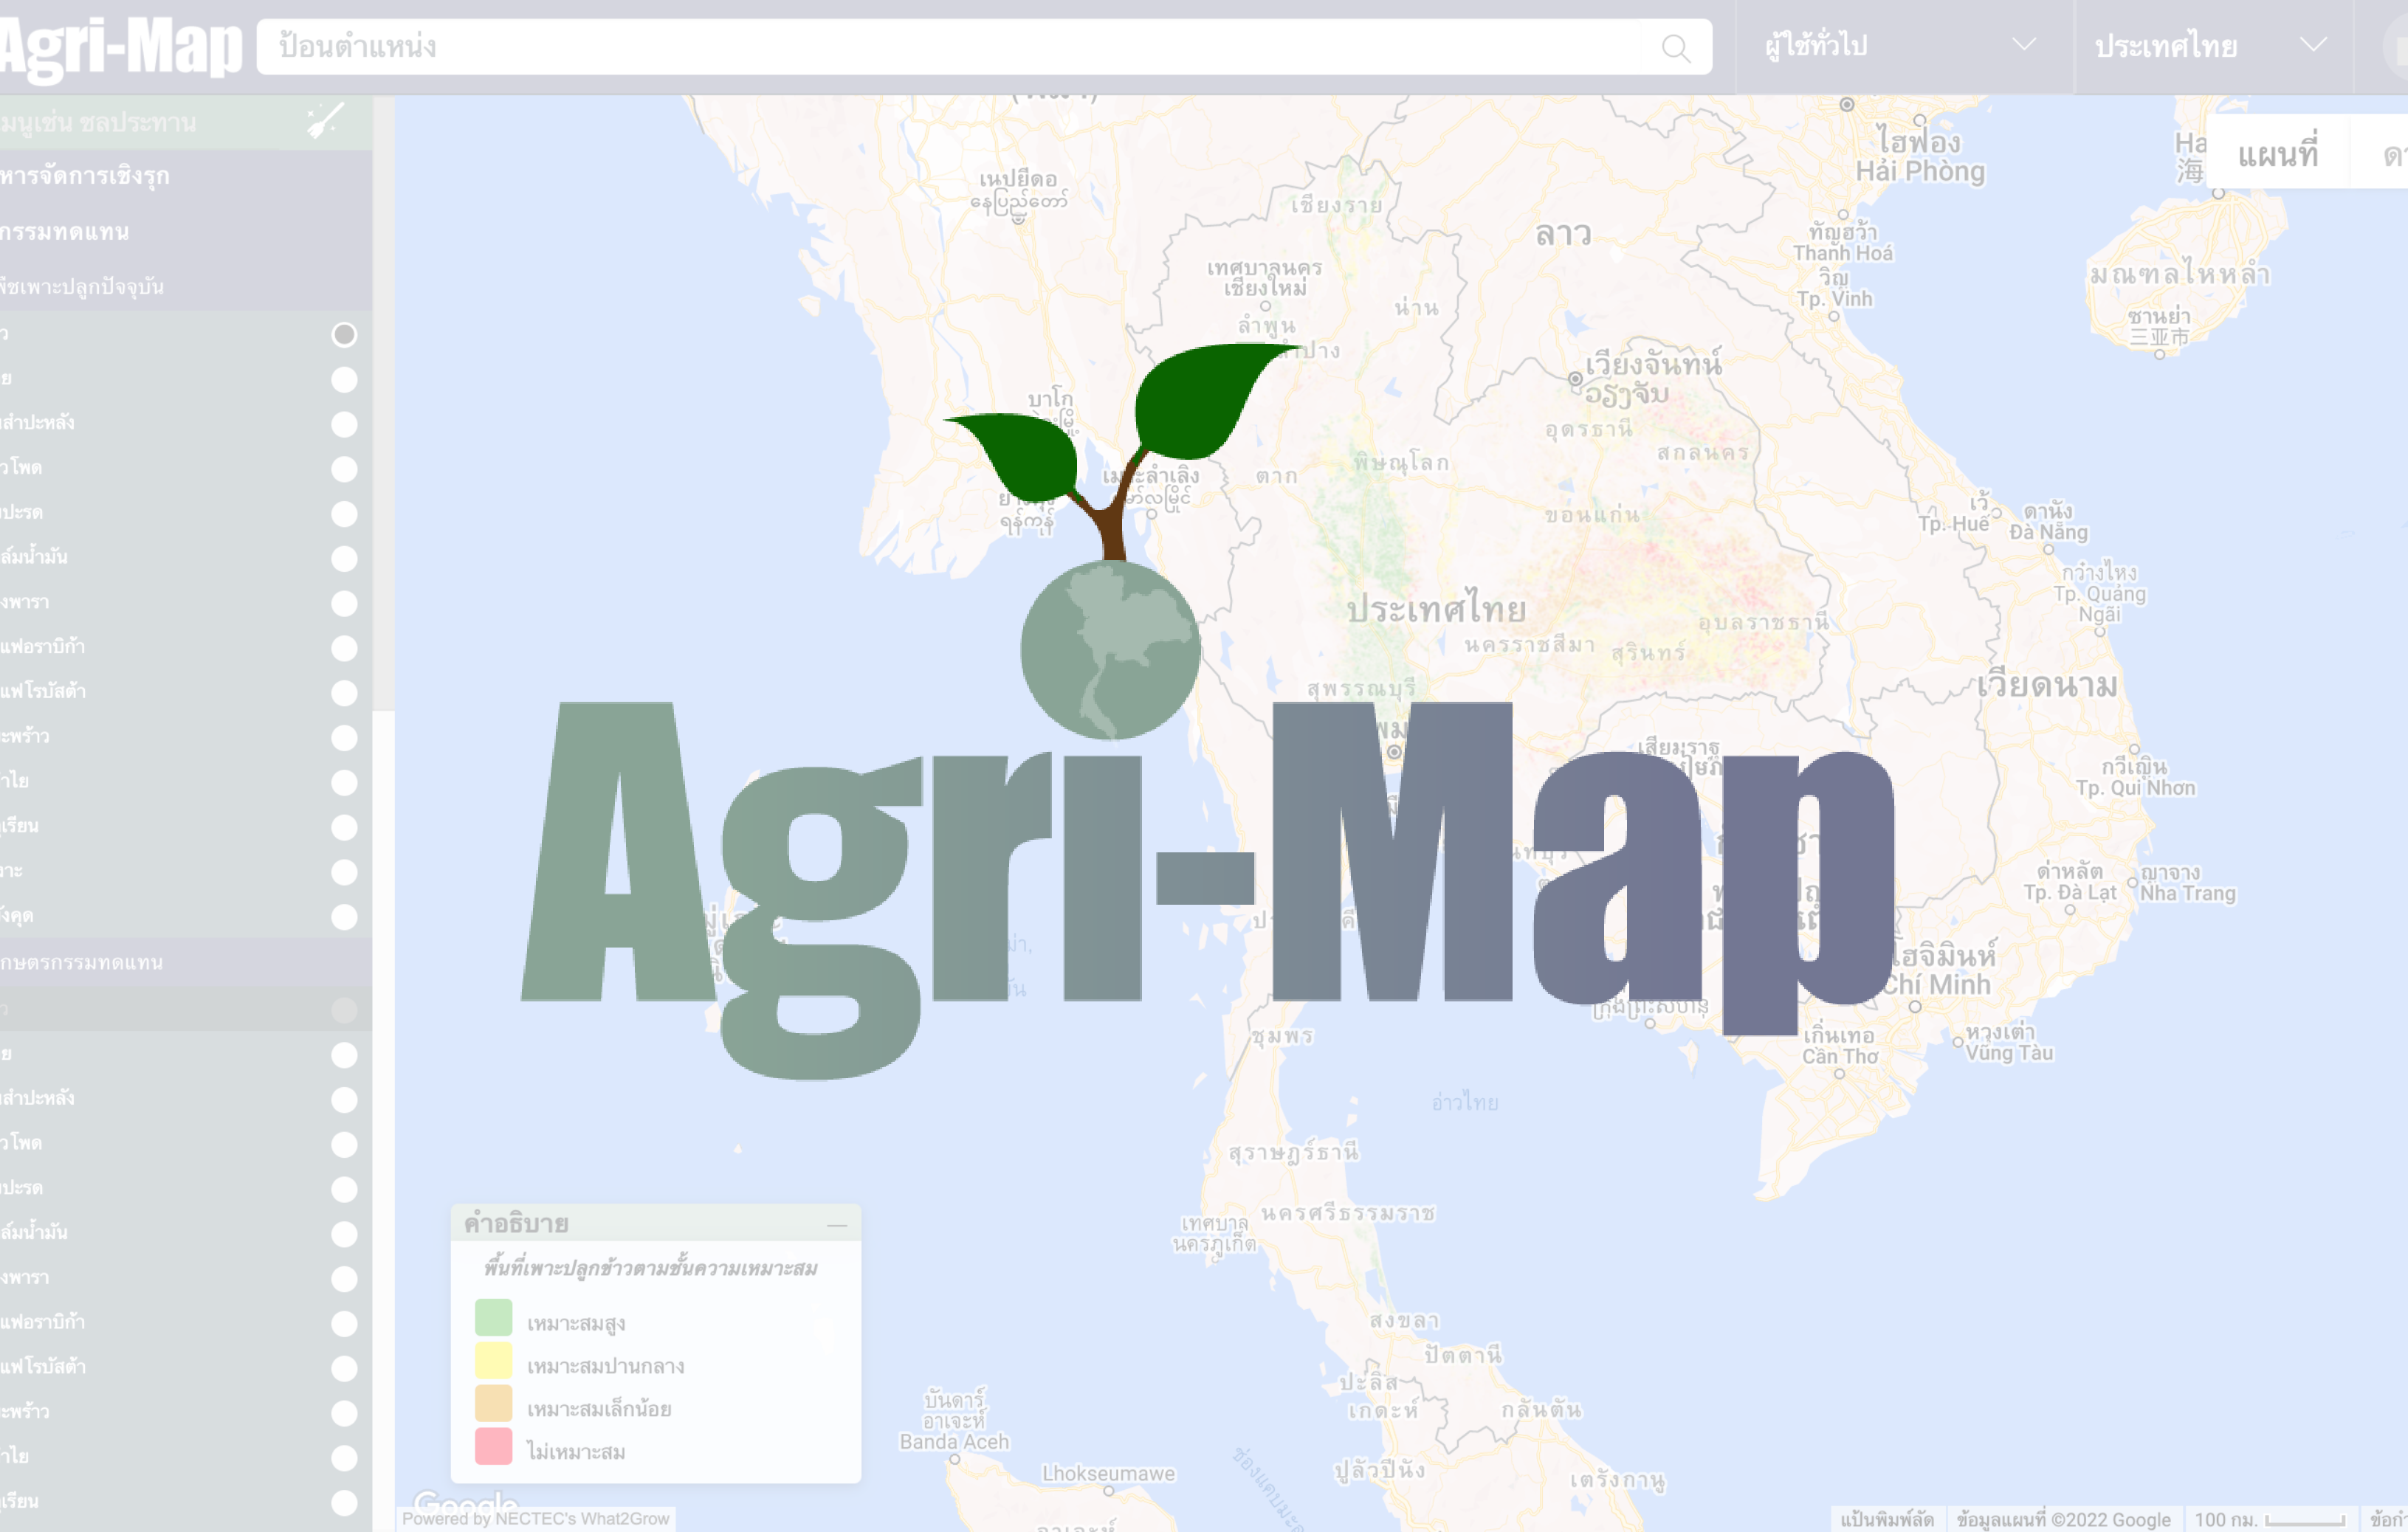The image size is (2408, 1532).
Task: Select durian (ทุเรียน) radio under current crops
Action: click(344, 828)
